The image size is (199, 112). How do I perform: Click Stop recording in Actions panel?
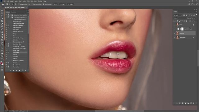10,70
